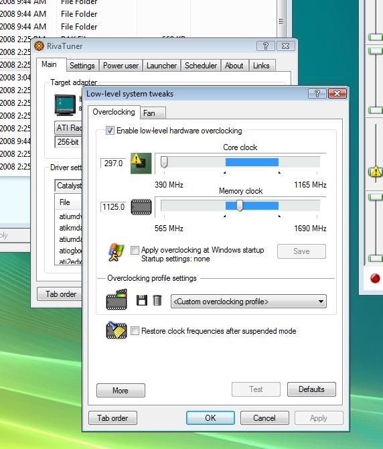The image size is (383, 449).
Task: Click the core clock warning chip icon
Action: point(141,164)
